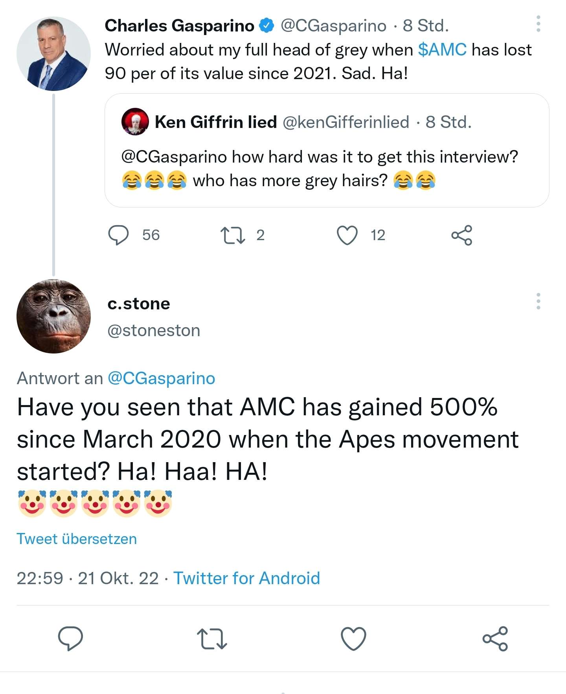Share Charles Gasparino's tweet

(x=461, y=235)
